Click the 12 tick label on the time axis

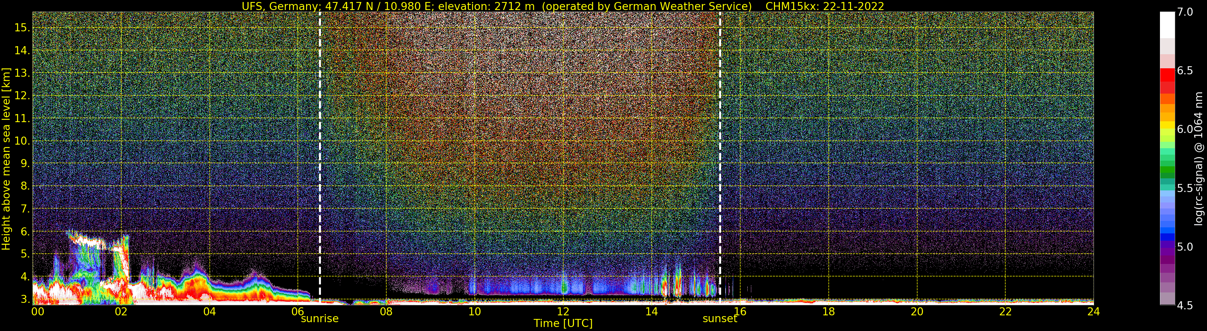tap(563, 311)
